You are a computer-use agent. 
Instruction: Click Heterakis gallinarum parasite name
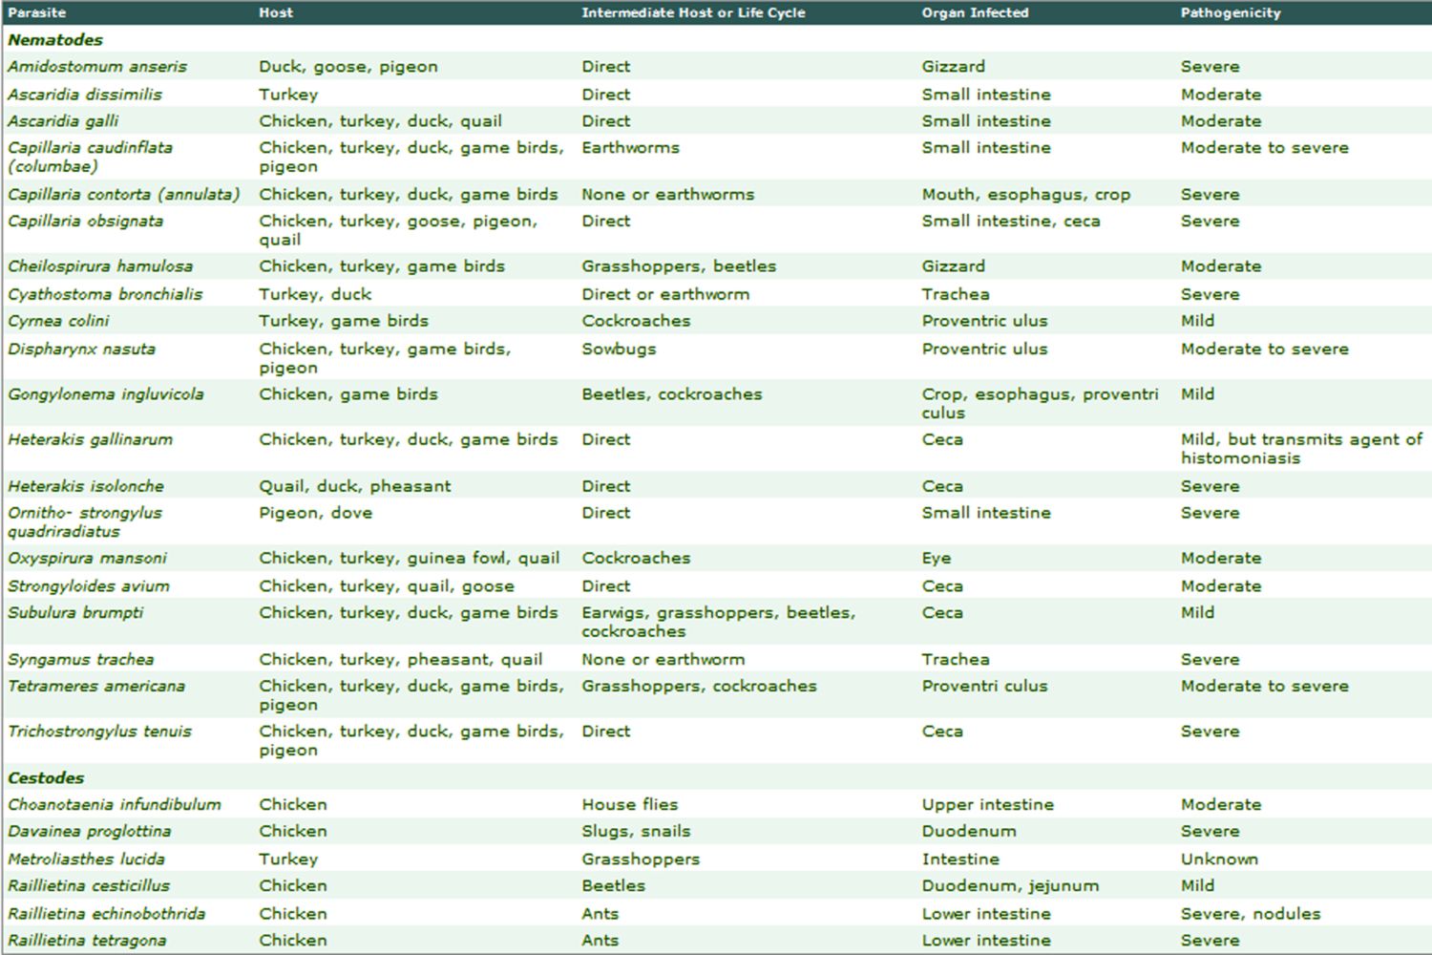click(91, 439)
